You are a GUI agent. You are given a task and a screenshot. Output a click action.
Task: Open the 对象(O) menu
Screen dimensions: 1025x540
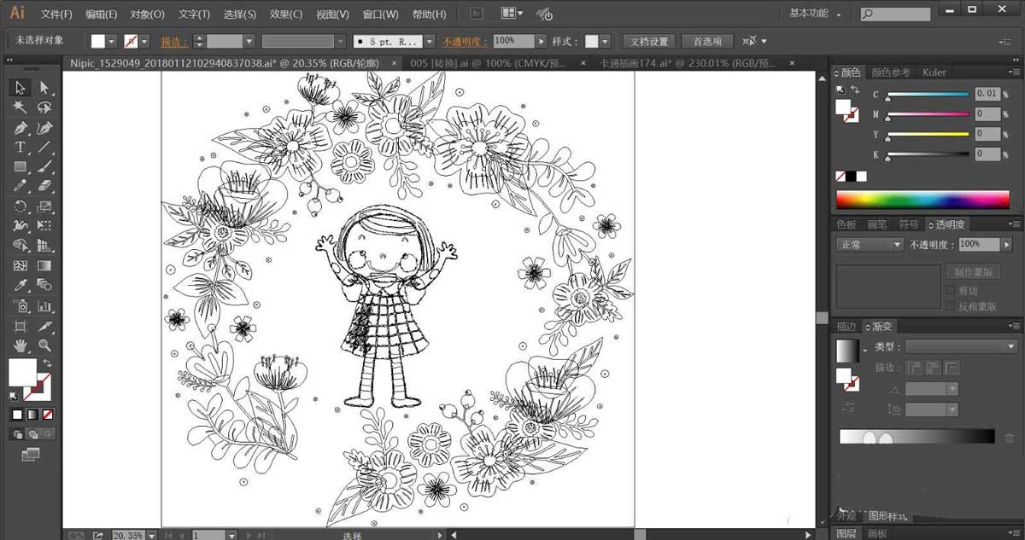point(148,15)
